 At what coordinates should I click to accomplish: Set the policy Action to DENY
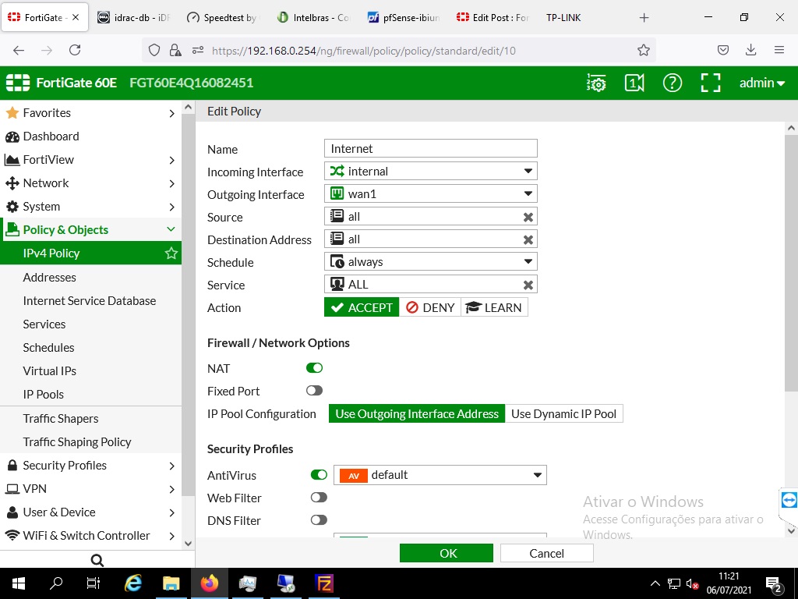[x=429, y=307]
